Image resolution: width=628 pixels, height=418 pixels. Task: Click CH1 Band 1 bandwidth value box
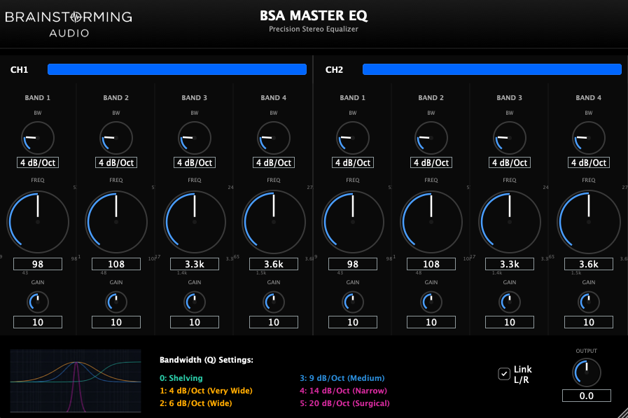pyautogui.click(x=38, y=162)
